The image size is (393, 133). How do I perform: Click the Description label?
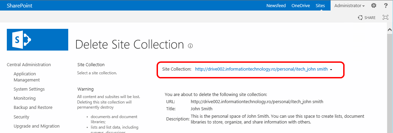[x=178, y=119]
